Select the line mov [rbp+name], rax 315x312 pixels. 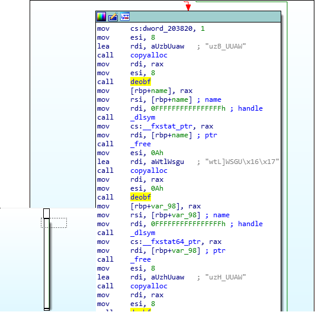144,91
